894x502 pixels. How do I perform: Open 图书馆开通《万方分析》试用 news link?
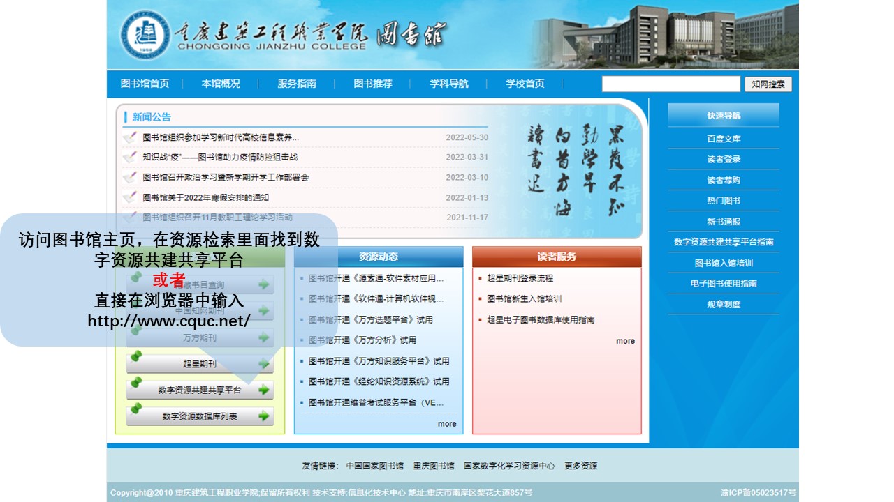(x=362, y=340)
